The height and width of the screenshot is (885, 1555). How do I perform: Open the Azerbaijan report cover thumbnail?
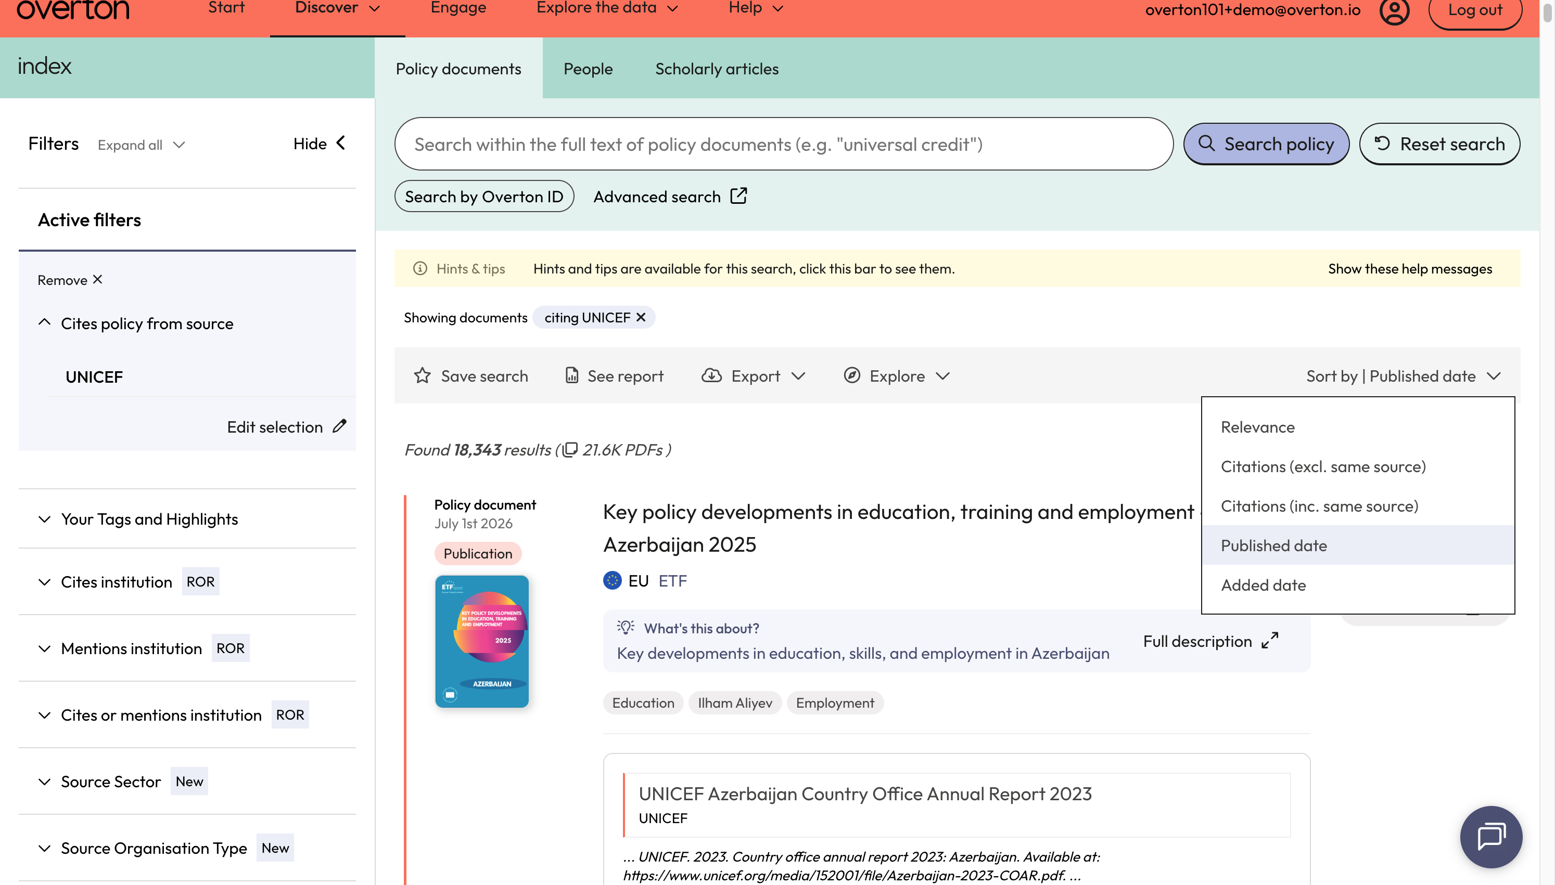(x=481, y=641)
